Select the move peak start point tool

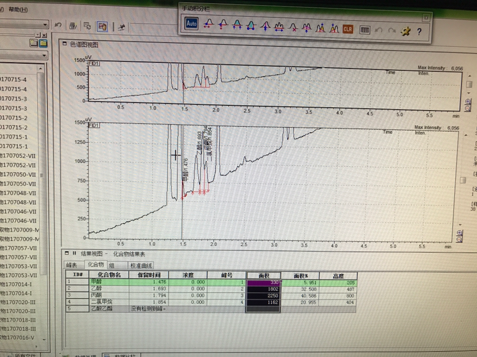click(x=209, y=24)
